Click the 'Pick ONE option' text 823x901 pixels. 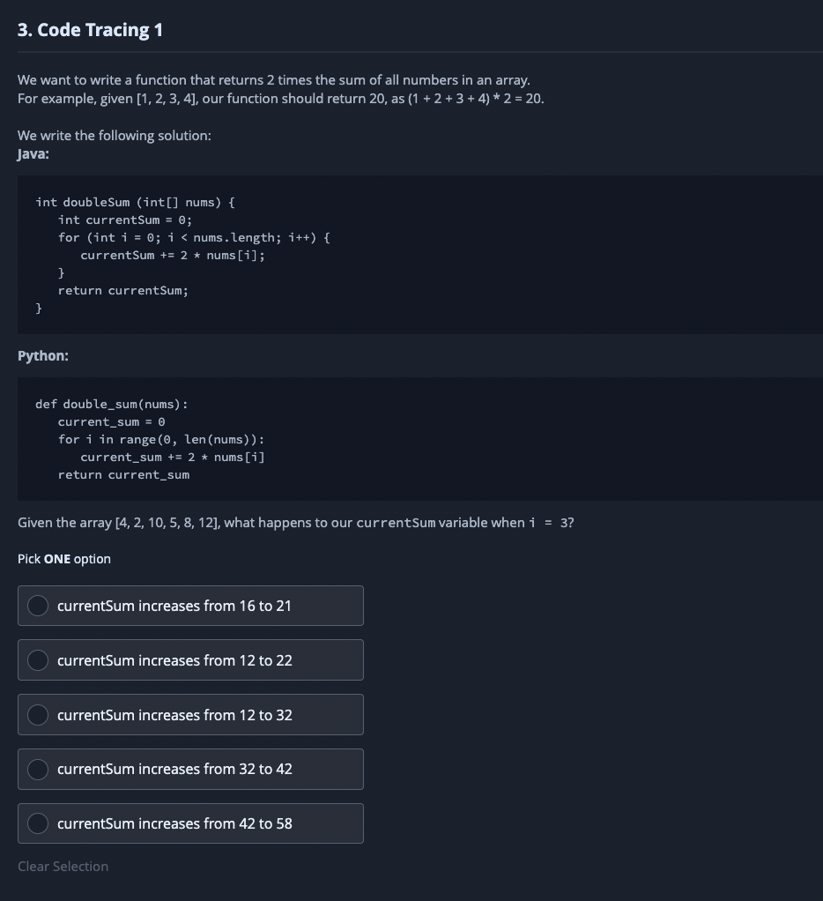(63, 558)
